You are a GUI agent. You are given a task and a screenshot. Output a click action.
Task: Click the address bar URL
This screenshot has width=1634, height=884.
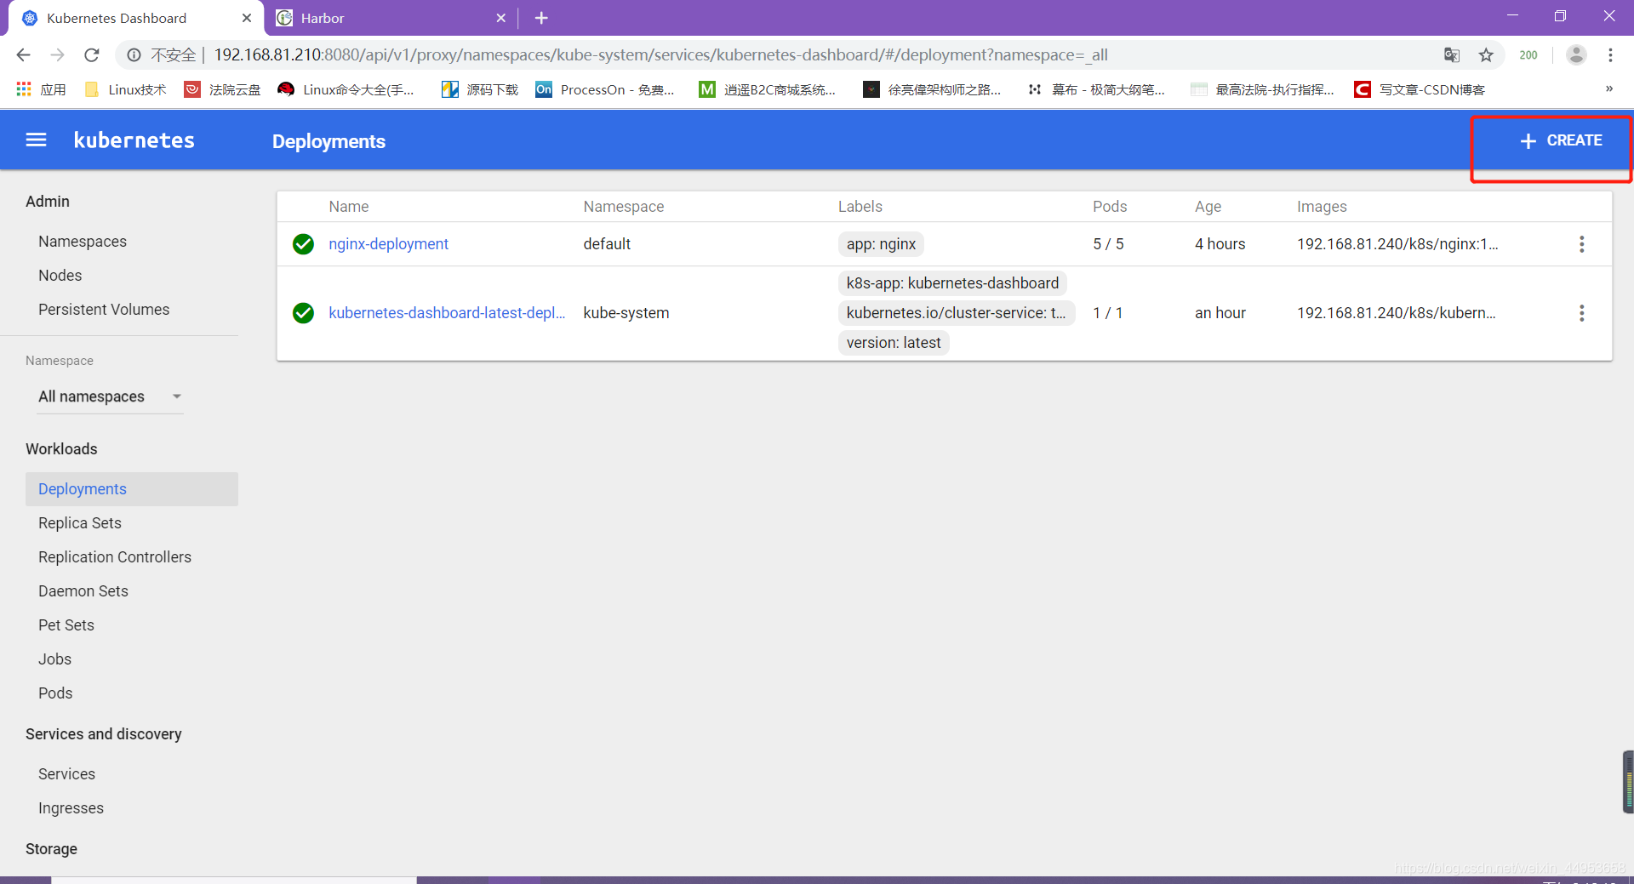point(660,55)
